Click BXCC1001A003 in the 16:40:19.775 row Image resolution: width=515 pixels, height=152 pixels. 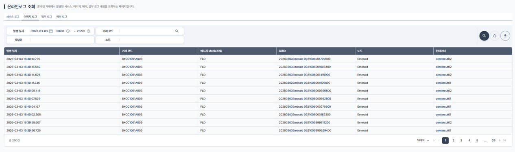pos(132,59)
